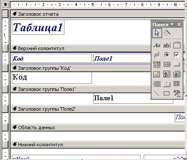Select the "Заголовок группы 'Поле2'" section bar
The width and height of the screenshot is (187, 160).
click(x=98, y=109)
